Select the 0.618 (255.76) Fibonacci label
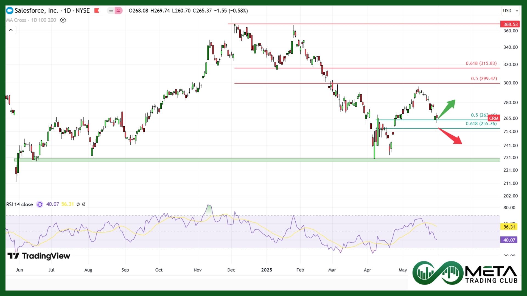527x296 pixels. coord(481,124)
